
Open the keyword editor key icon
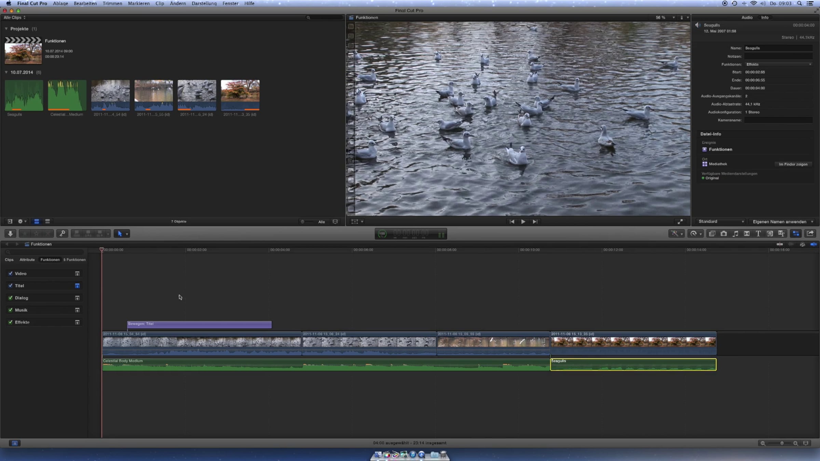62,234
